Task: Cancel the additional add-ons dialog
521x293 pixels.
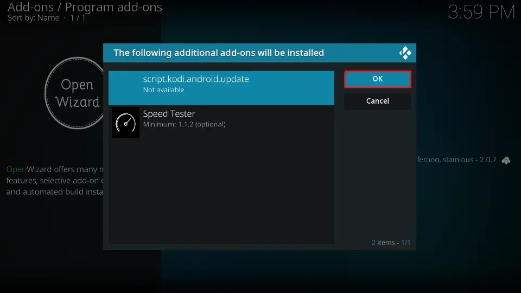Action: tap(378, 101)
